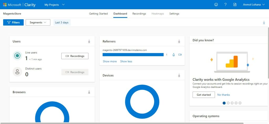Download the whole dashboard via toolbar arrow
This screenshot has width=269, height=124.
point(264,22)
